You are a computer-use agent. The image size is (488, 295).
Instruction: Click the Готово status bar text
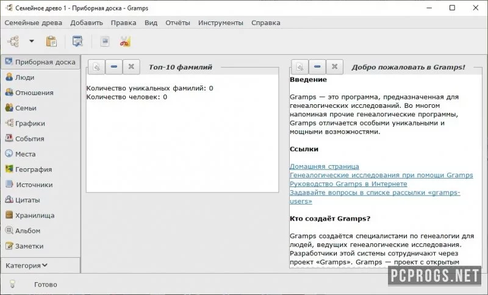(46, 285)
